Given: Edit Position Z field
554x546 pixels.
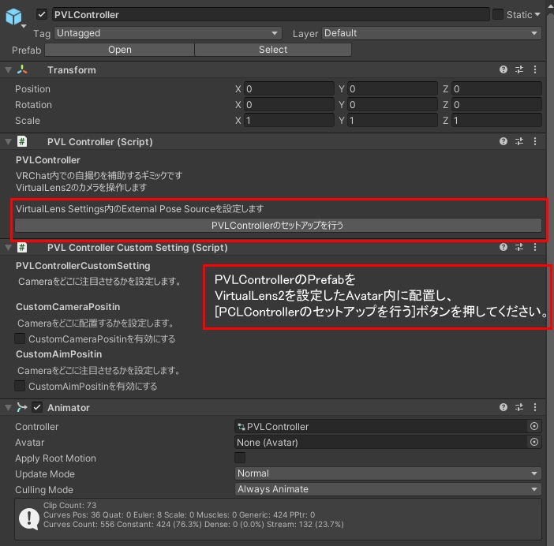Looking at the screenshot, I should point(496,88).
